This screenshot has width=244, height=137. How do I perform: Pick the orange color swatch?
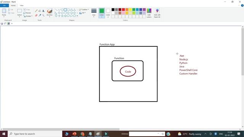pos(127,10)
